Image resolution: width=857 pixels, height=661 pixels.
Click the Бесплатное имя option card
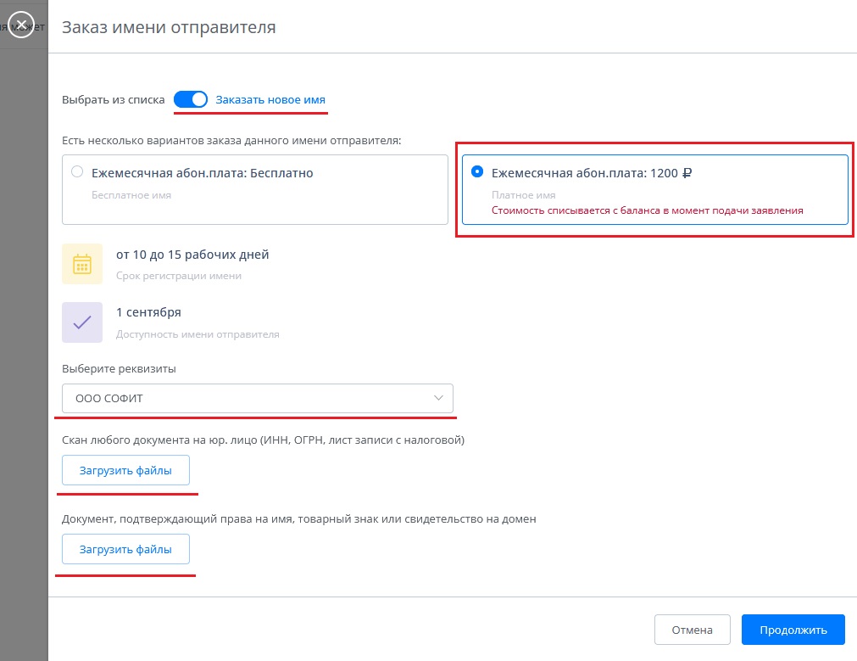pyautogui.click(x=254, y=189)
